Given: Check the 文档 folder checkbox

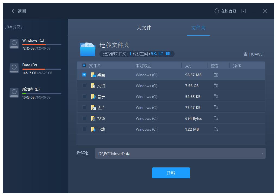Looking at the screenshot, I should 84,85.
